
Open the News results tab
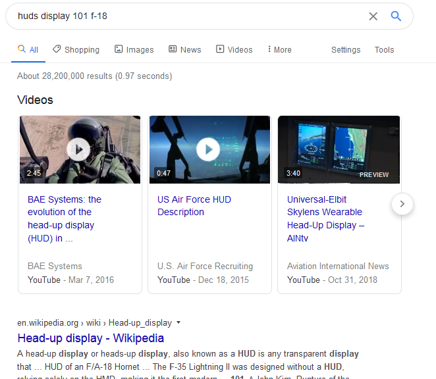[185, 49]
